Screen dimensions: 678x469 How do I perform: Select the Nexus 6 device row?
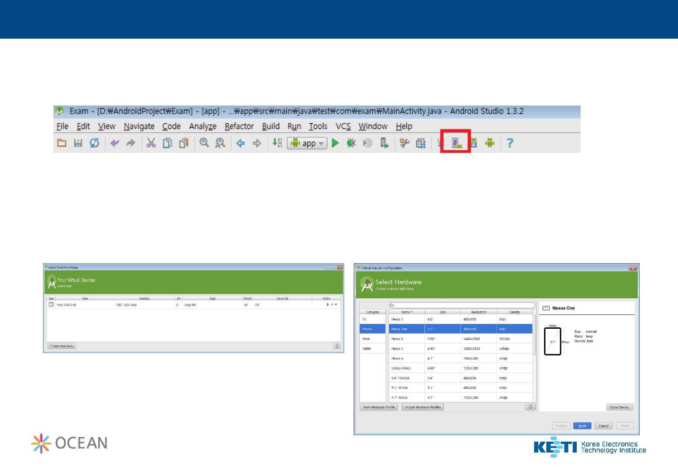(461, 339)
